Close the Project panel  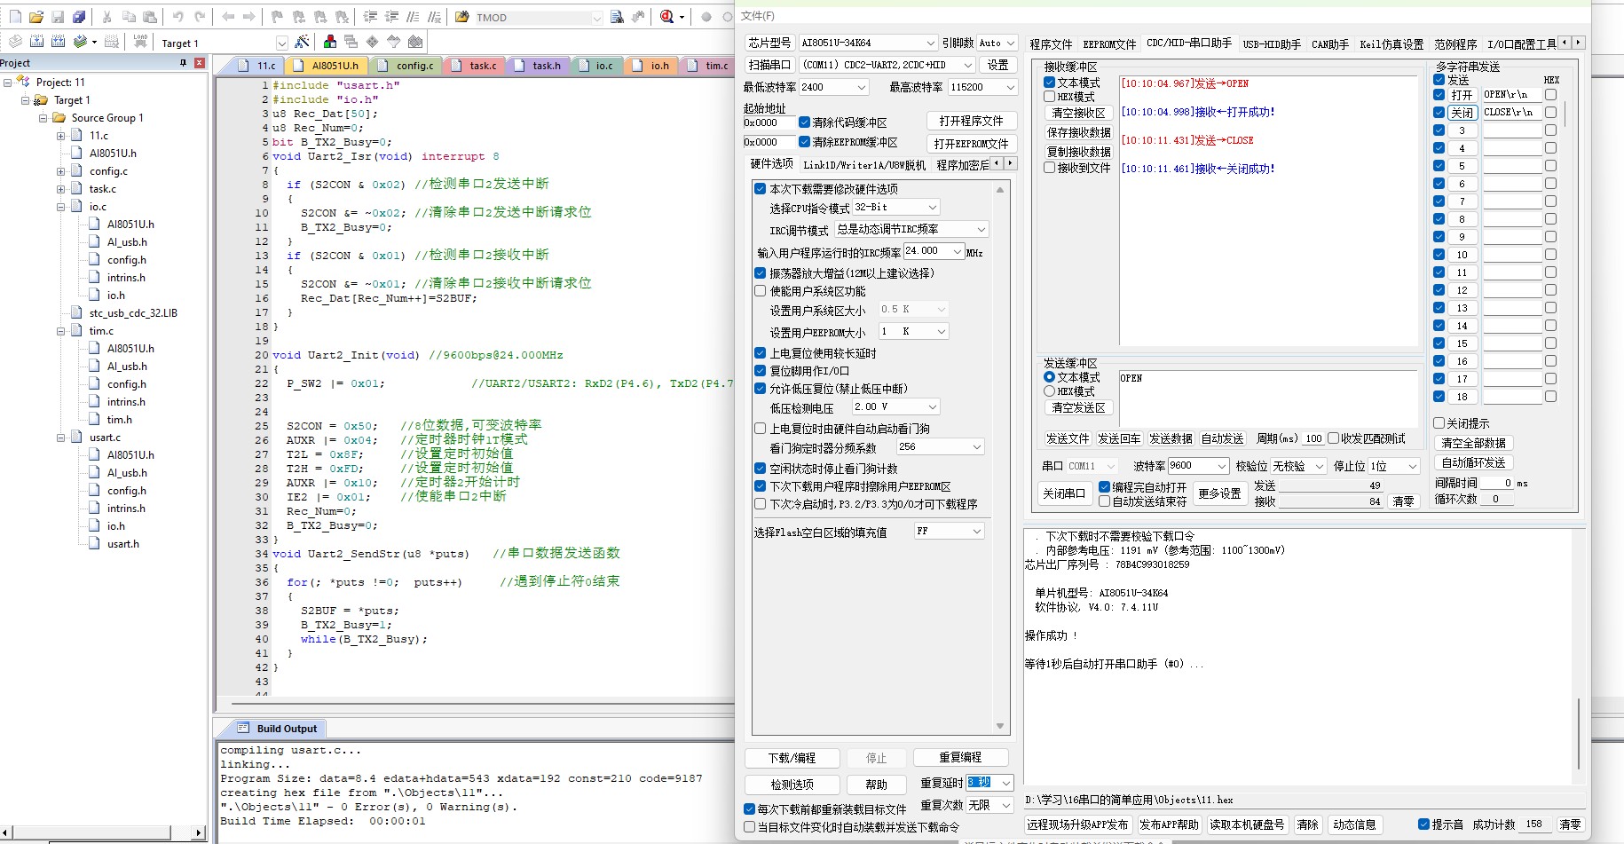click(200, 63)
